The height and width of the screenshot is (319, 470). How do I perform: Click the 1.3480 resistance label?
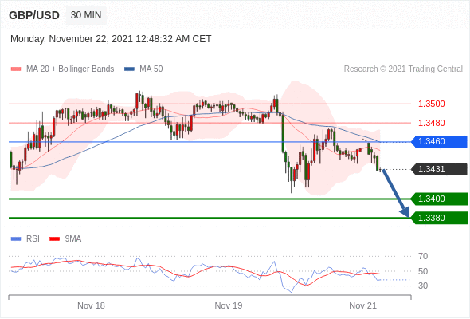point(431,123)
